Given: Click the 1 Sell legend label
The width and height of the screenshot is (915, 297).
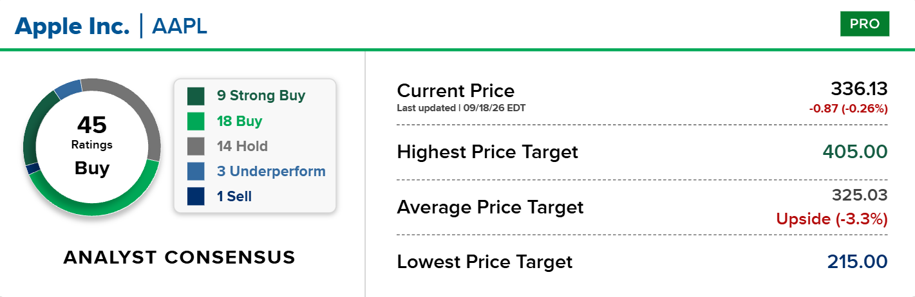Looking at the screenshot, I should point(234,197).
